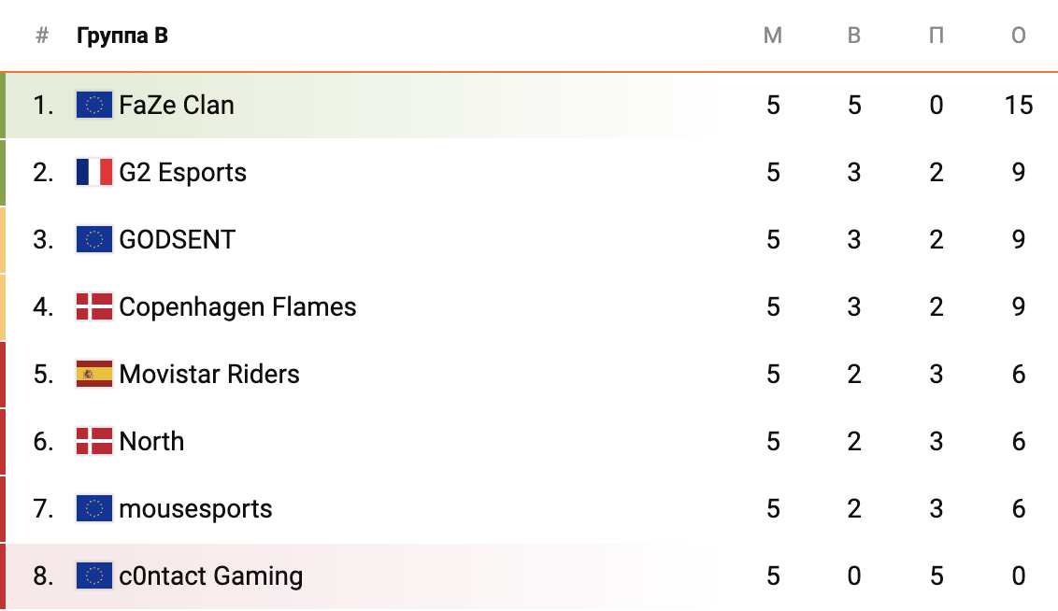The height and width of the screenshot is (611, 1058).
Task: Click FaZe Clan's 15 points value
Action: pos(1019,105)
